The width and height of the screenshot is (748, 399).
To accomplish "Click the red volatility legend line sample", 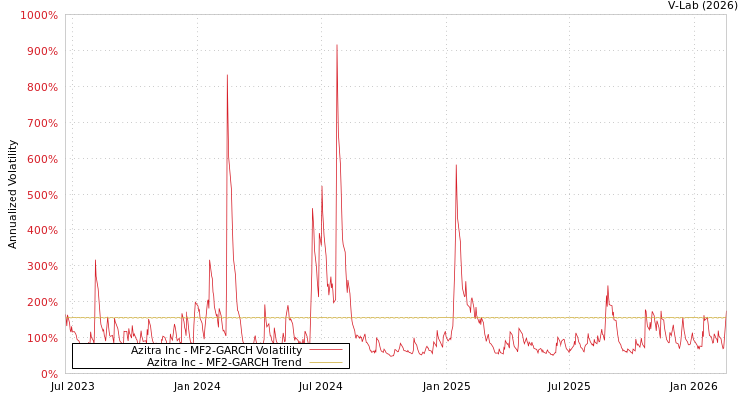I will point(326,350).
